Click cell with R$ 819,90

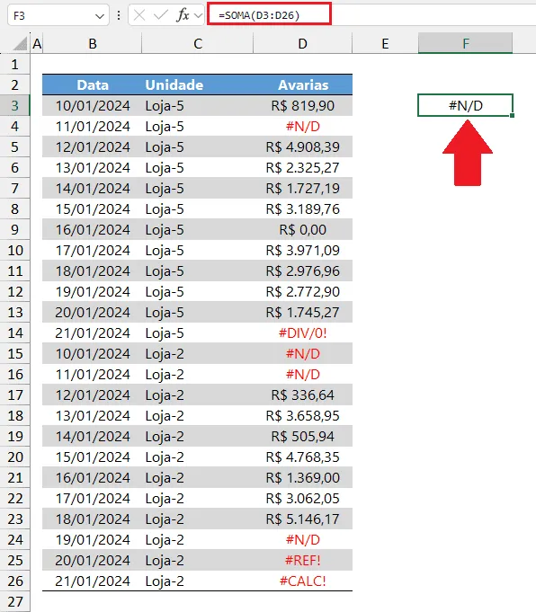point(303,105)
